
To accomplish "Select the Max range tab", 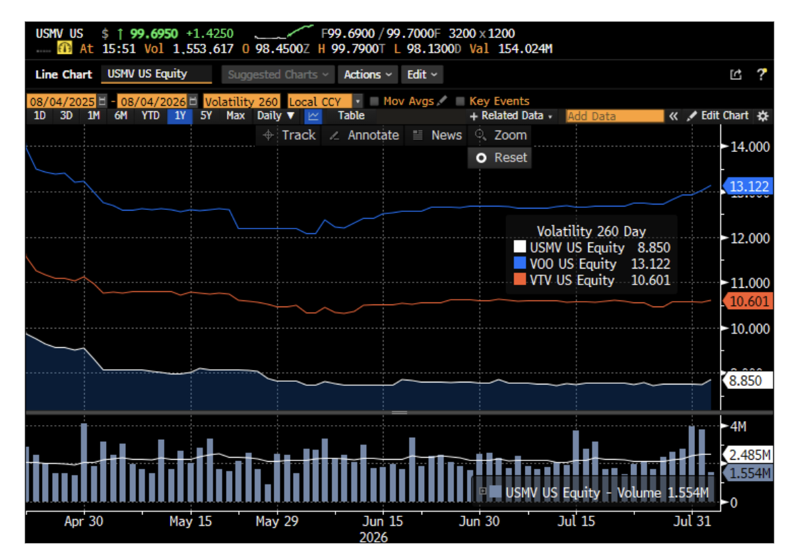I will coord(235,116).
